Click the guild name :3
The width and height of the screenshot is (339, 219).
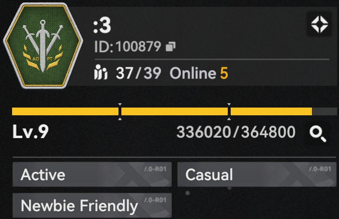pyautogui.click(x=102, y=26)
